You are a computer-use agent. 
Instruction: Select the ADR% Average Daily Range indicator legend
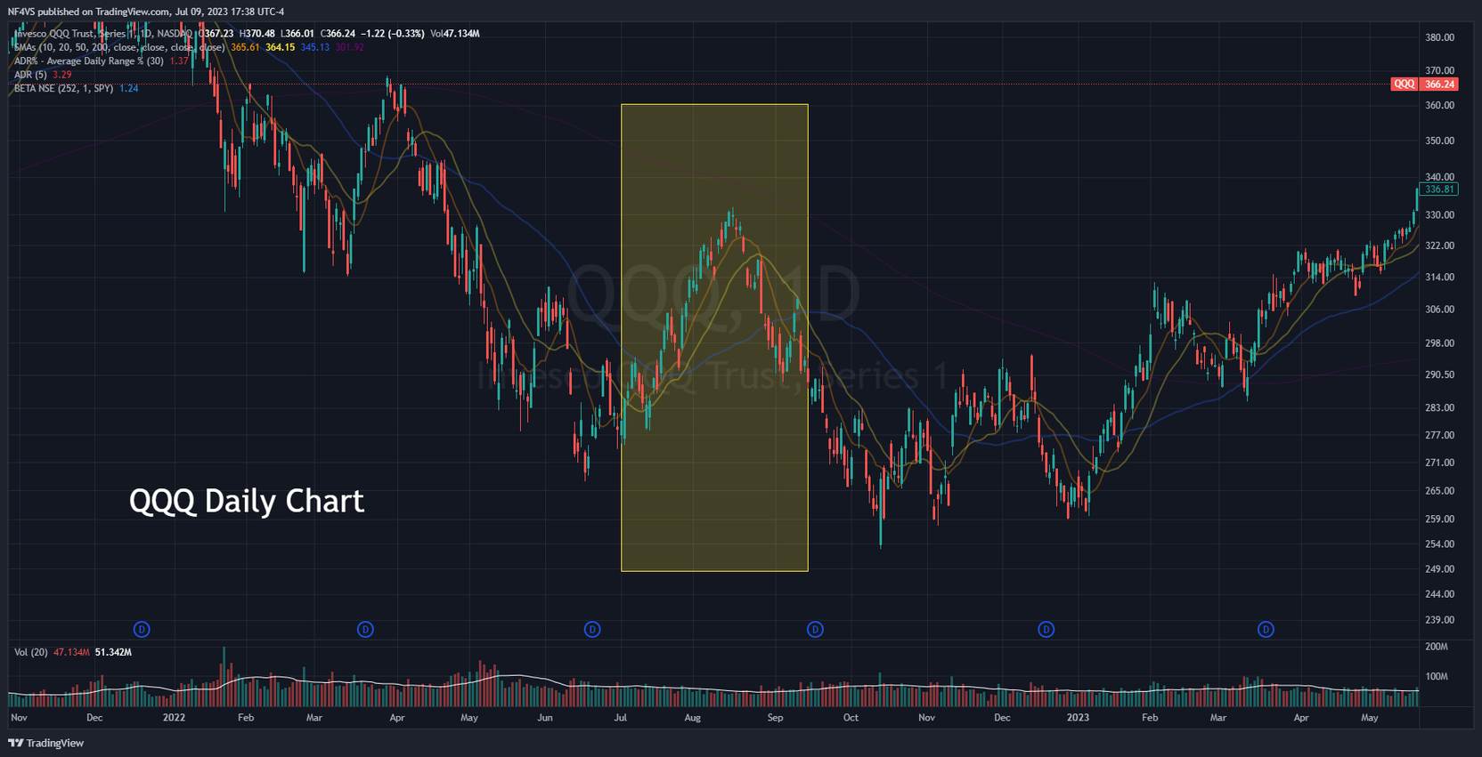89,61
